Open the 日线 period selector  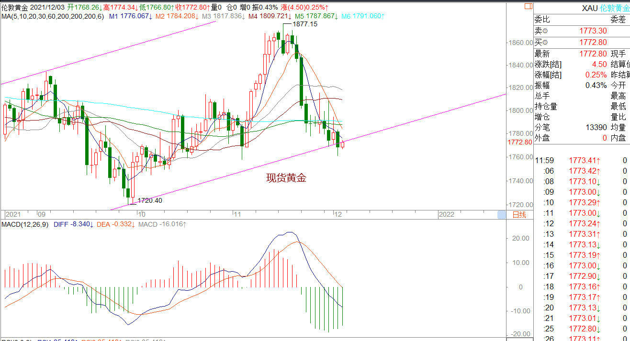point(519,215)
